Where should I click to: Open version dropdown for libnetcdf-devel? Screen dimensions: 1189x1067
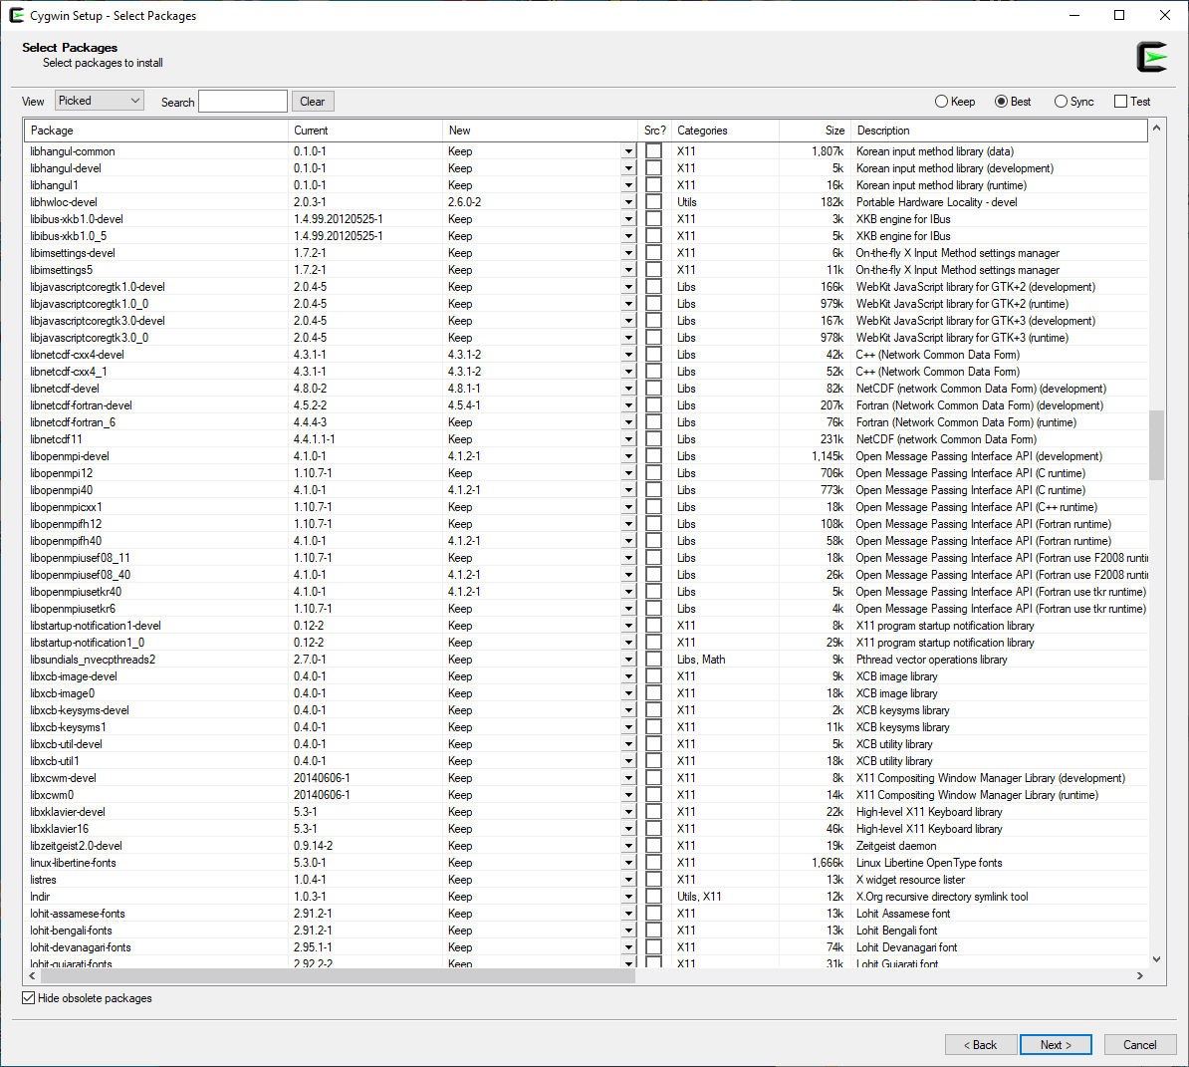tap(628, 389)
